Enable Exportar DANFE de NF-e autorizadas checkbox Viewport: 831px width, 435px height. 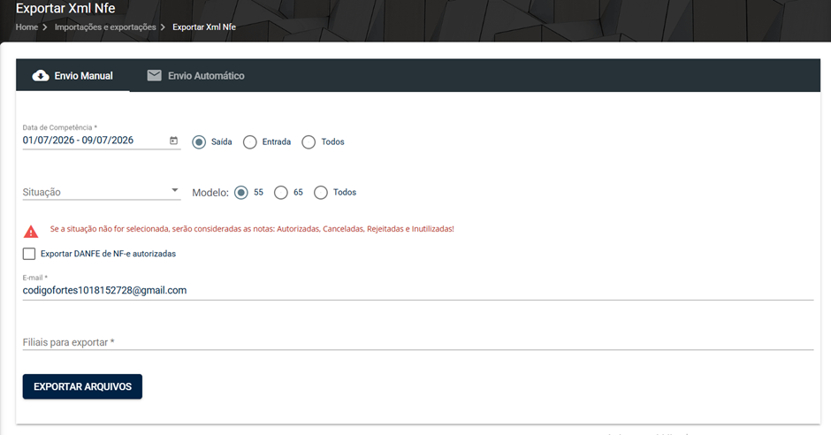pos(29,254)
